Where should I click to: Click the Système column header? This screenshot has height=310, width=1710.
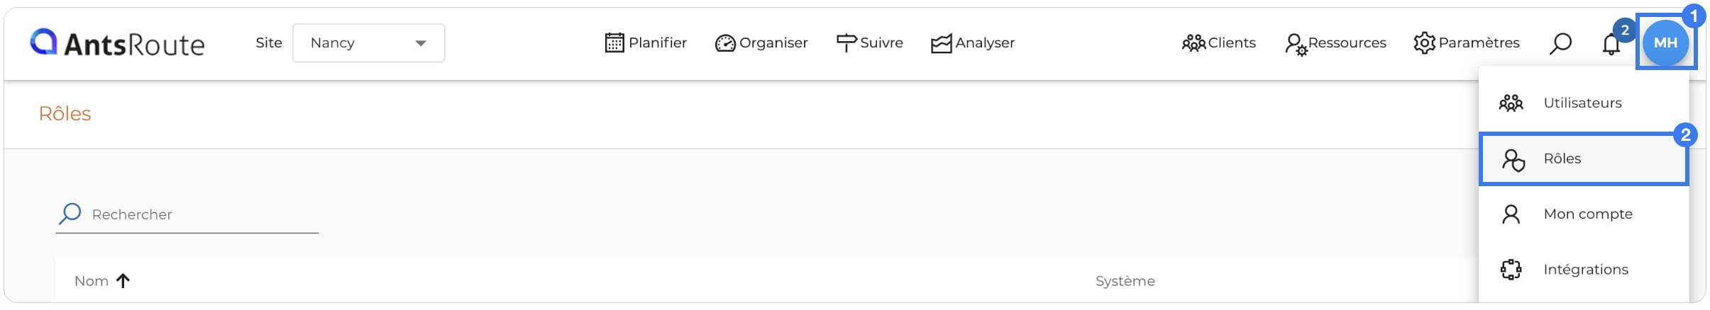[1125, 281]
